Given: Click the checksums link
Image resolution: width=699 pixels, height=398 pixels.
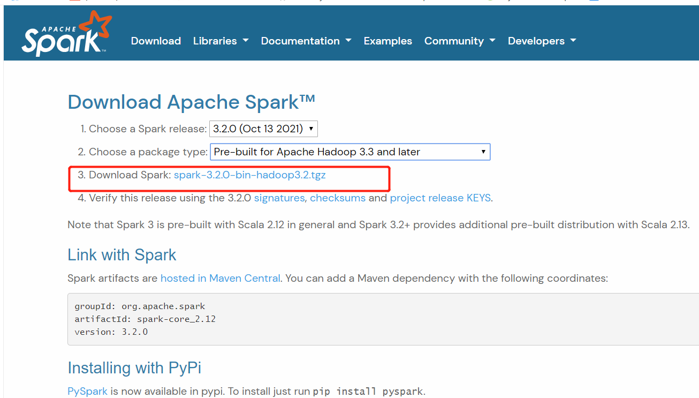Looking at the screenshot, I should (338, 198).
